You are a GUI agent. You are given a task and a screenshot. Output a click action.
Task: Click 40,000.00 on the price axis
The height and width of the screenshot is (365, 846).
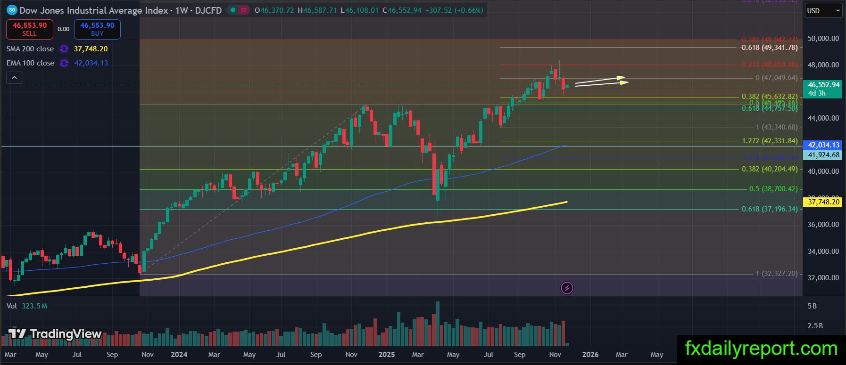823,171
